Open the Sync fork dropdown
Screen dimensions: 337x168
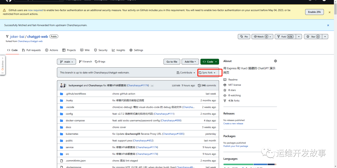click(207, 73)
